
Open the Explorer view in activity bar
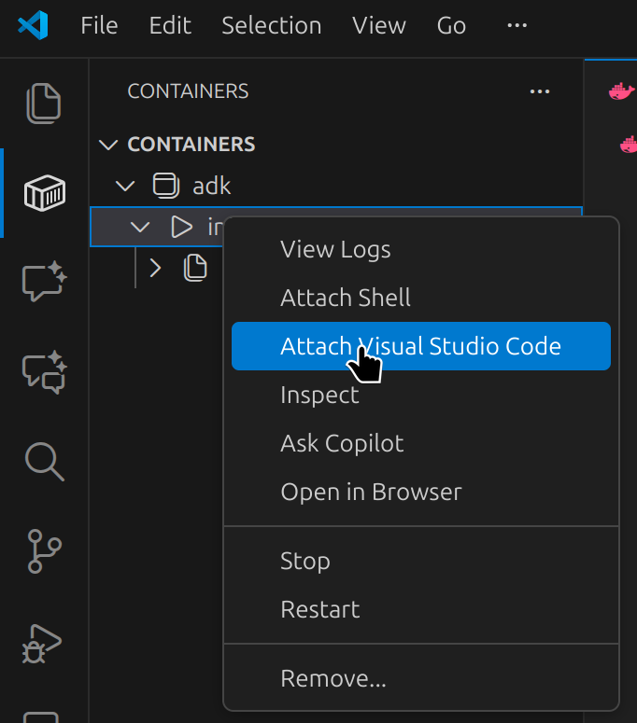pos(44,104)
